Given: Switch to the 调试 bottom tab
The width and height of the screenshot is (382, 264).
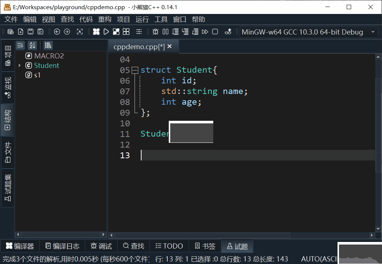Looking at the screenshot, I should [101, 246].
